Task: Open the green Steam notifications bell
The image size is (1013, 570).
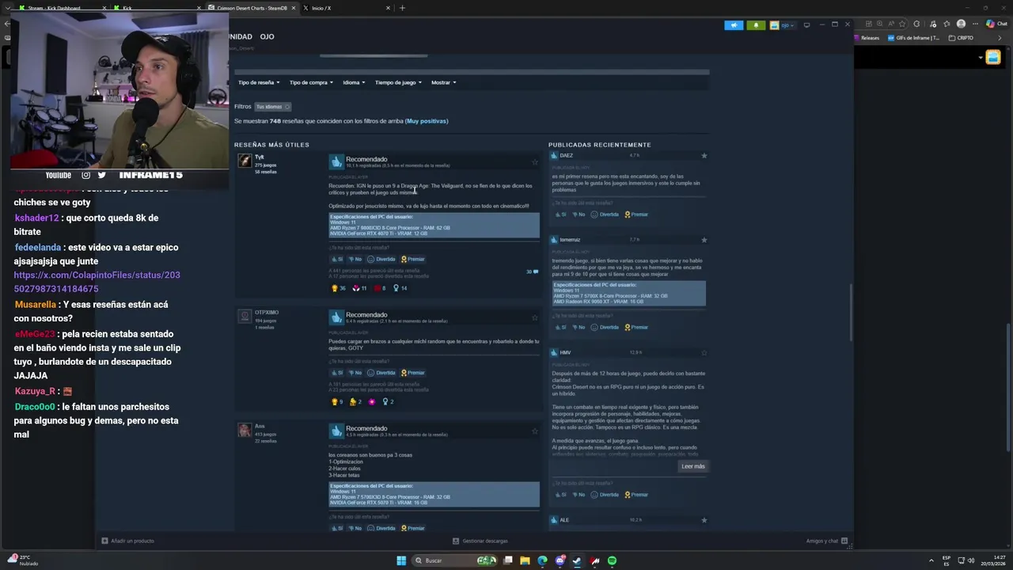Action: (x=756, y=25)
